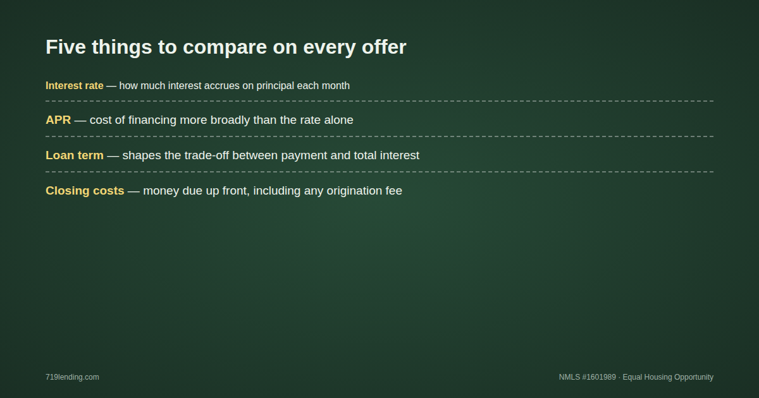
Task: Select the cost of financing description text
Action: [221, 120]
